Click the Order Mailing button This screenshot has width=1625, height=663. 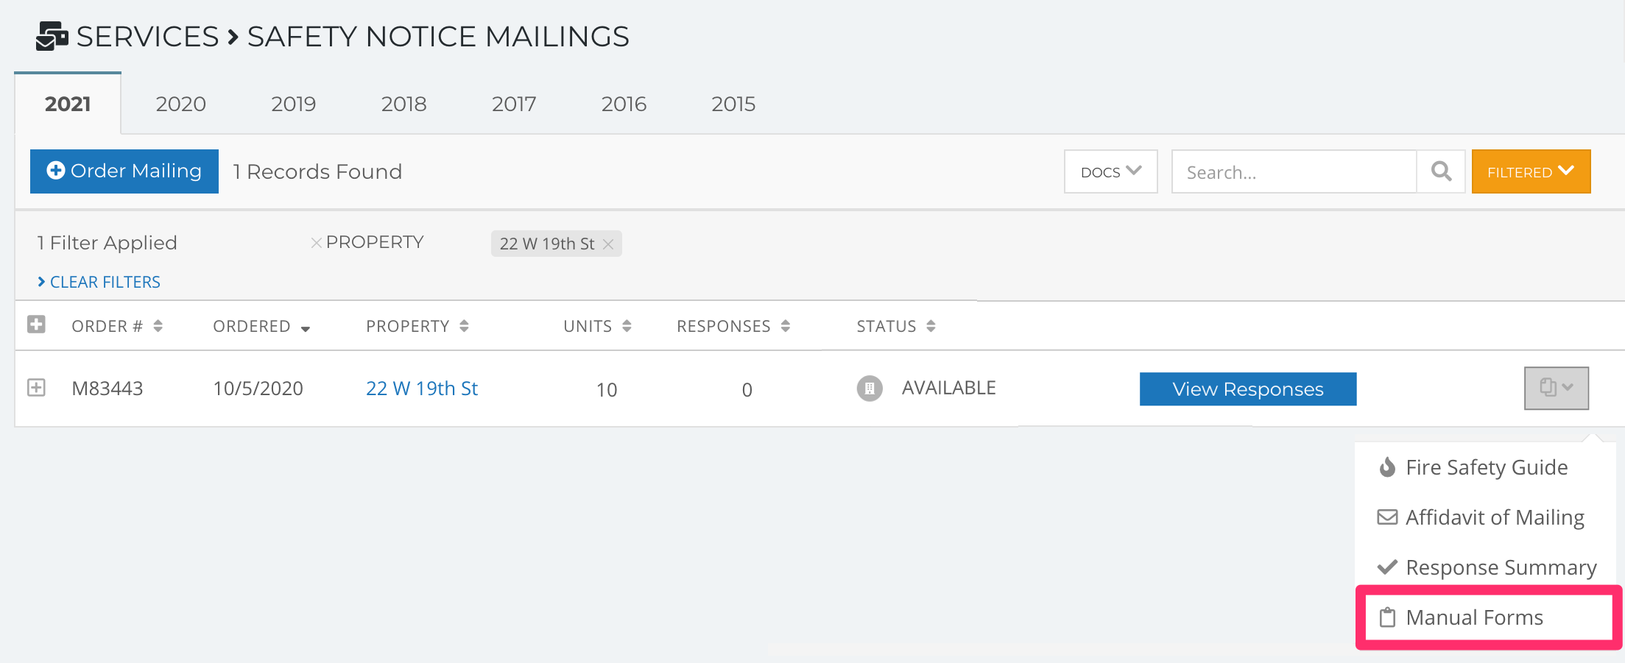124,171
